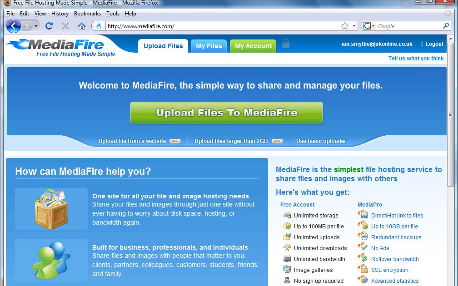Viewport: 458px width, 286px height.
Task: Click the Google search engine icon
Action: coord(367,26)
